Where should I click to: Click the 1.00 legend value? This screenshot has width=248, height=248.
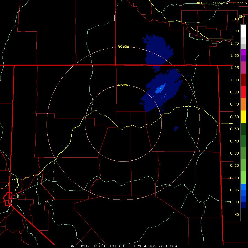[x=234, y=80]
